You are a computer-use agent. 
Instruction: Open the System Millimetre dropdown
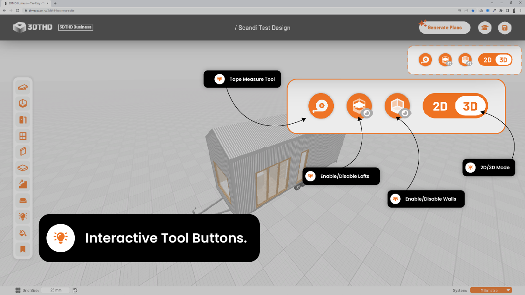pyautogui.click(x=491, y=290)
